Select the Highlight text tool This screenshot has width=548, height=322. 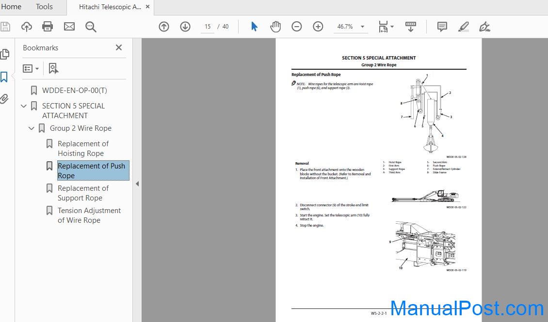464,27
